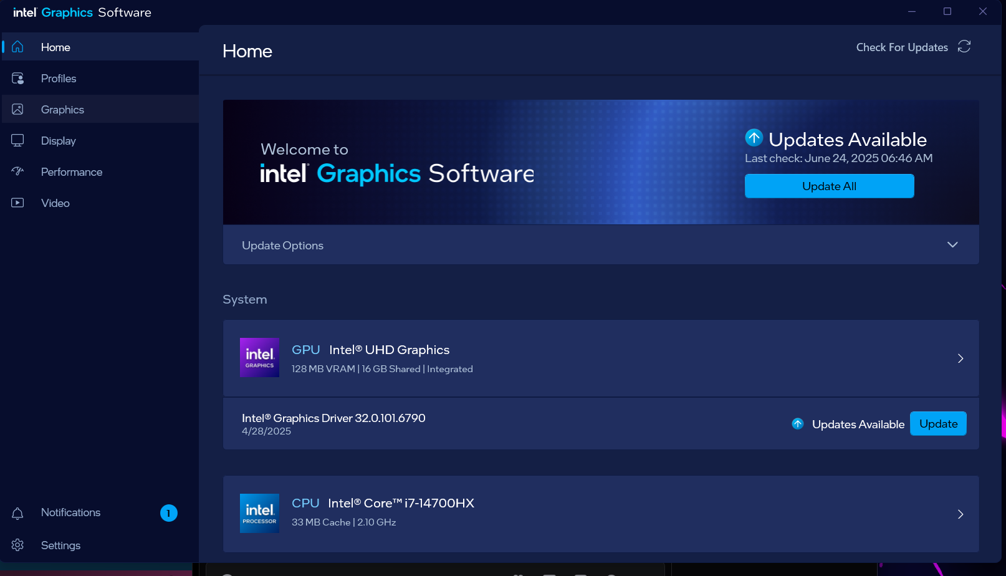Click Update button for Intel Graphics Driver
The height and width of the screenshot is (576, 1006).
point(938,424)
